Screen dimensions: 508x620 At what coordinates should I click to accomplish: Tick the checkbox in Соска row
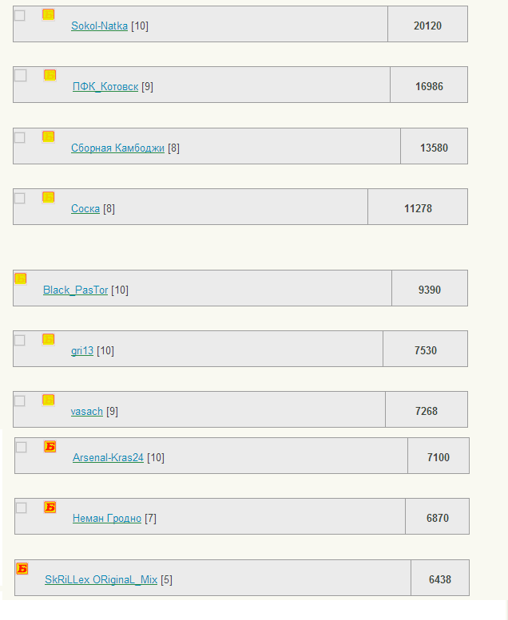(x=20, y=198)
